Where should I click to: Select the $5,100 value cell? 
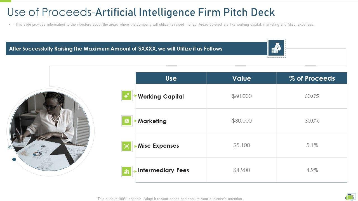pyautogui.click(x=242, y=145)
